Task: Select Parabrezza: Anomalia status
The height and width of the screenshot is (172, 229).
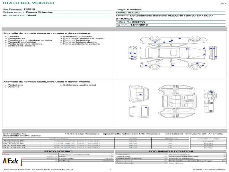Action: click(82, 134)
